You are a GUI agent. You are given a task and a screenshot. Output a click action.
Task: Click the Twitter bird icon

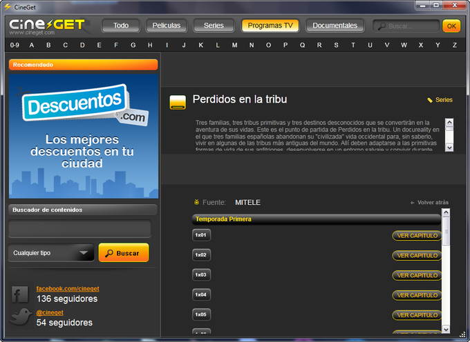point(20,317)
